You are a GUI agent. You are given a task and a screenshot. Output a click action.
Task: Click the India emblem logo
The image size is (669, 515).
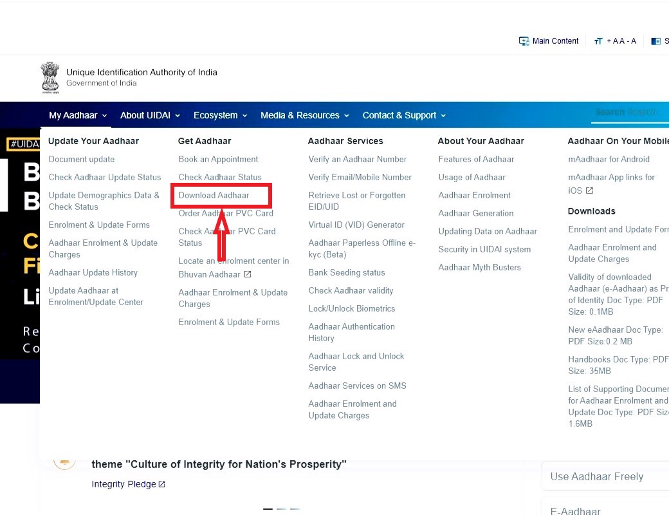[50, 77]
